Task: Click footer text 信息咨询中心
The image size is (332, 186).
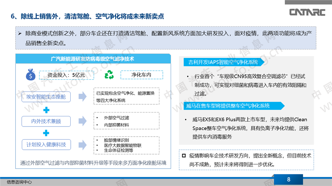Action: [x=19, y=182]
